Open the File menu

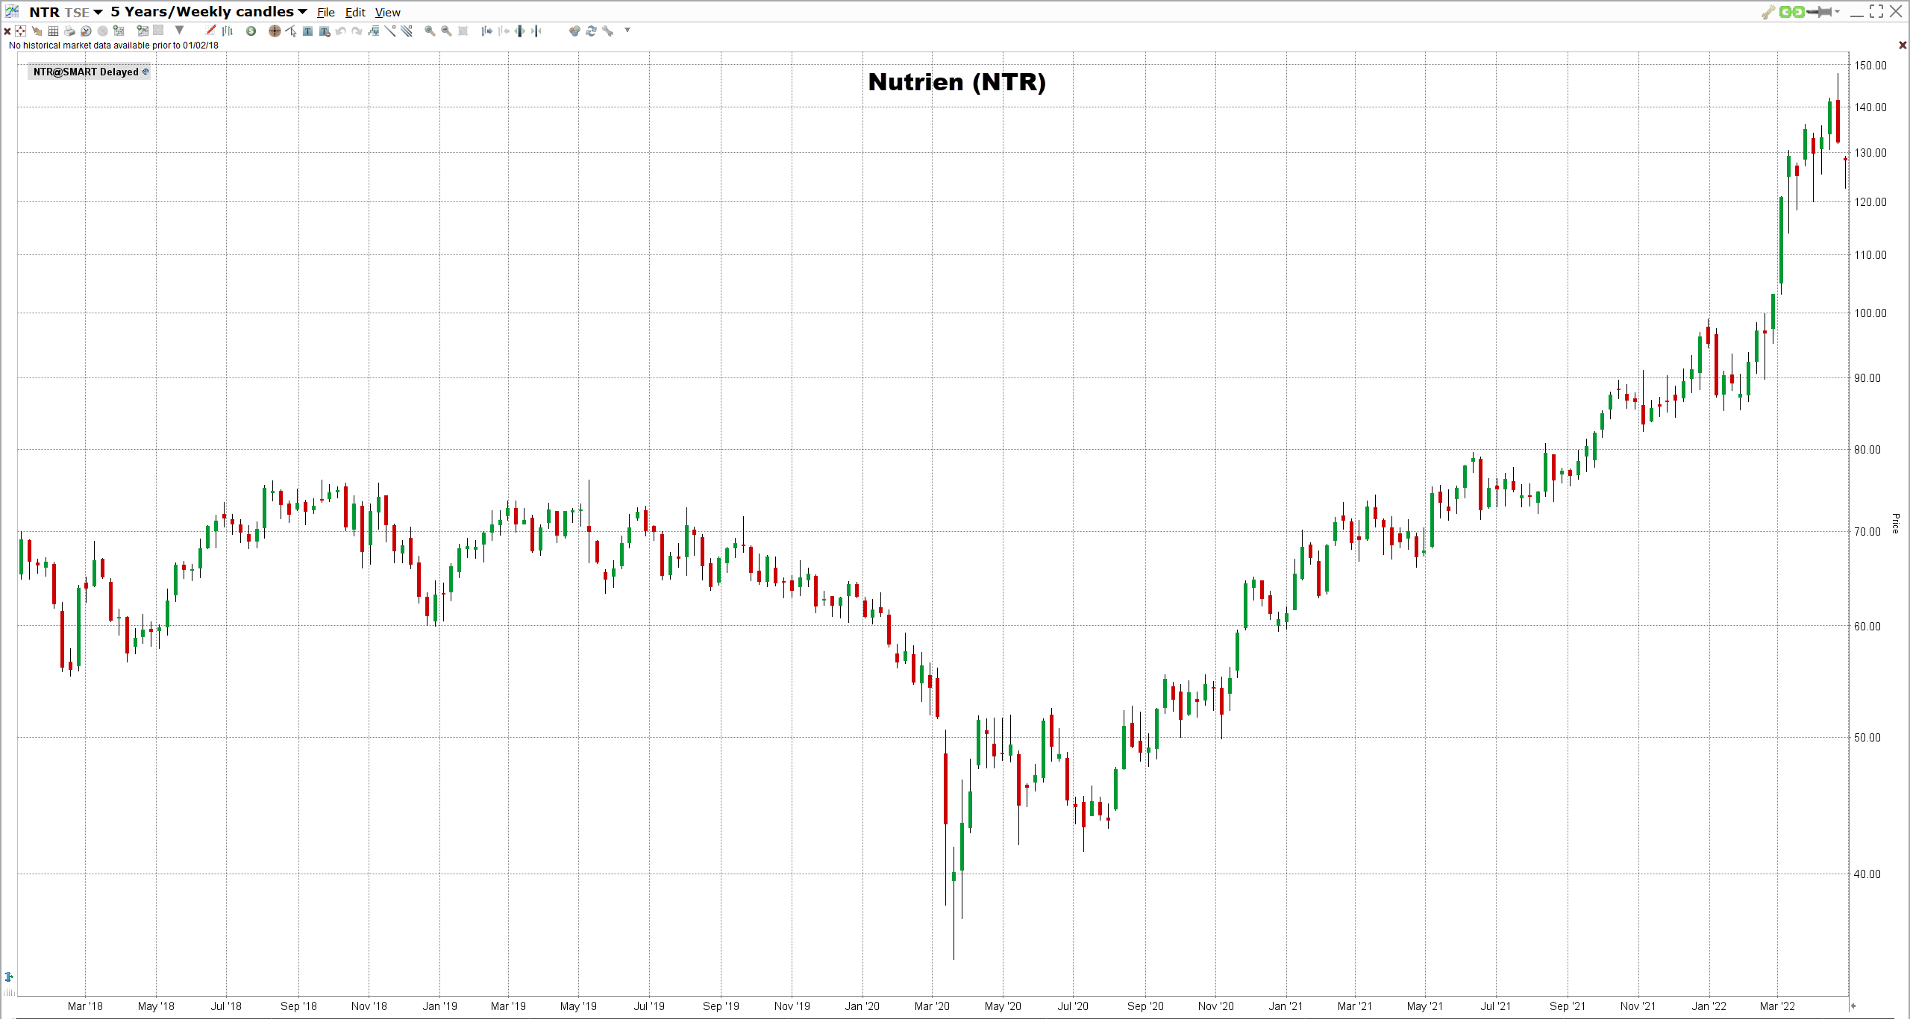326,13
